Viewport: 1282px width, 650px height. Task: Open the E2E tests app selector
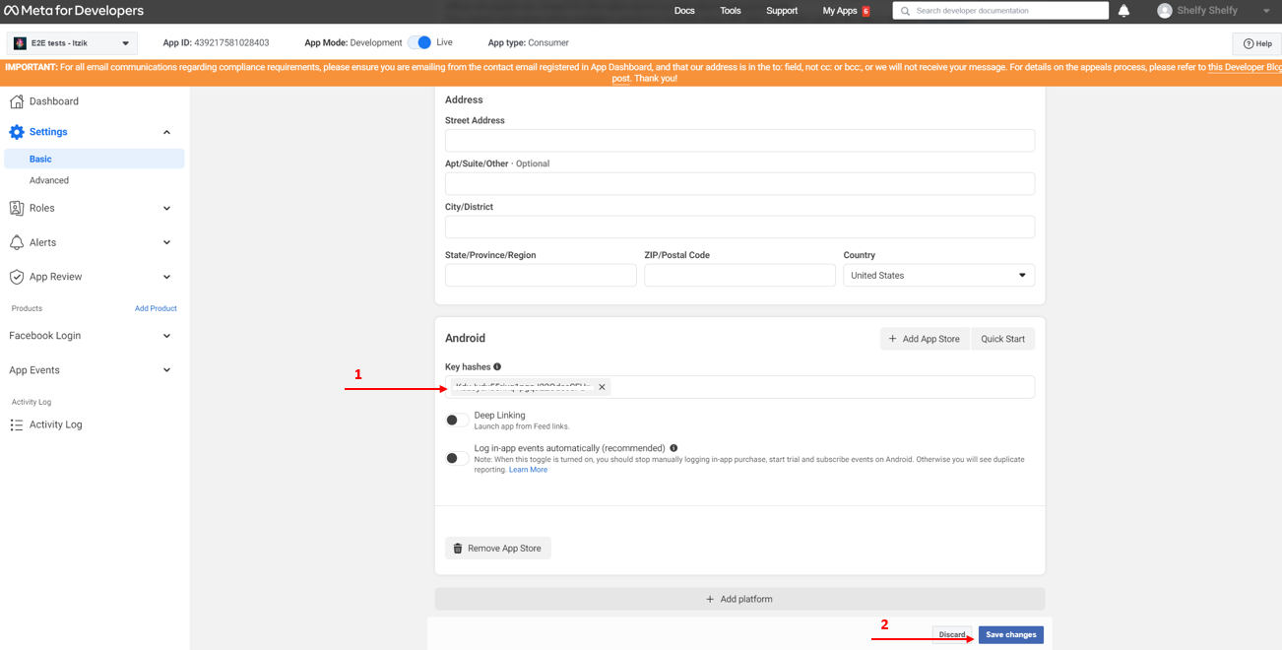tap(72, 43)
